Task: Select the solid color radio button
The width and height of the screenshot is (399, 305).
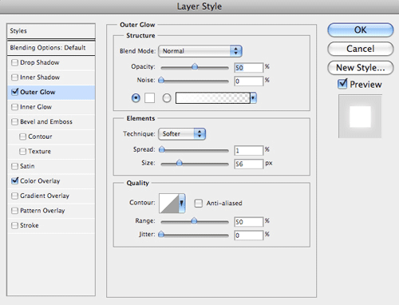Action: tap(136, 98)
